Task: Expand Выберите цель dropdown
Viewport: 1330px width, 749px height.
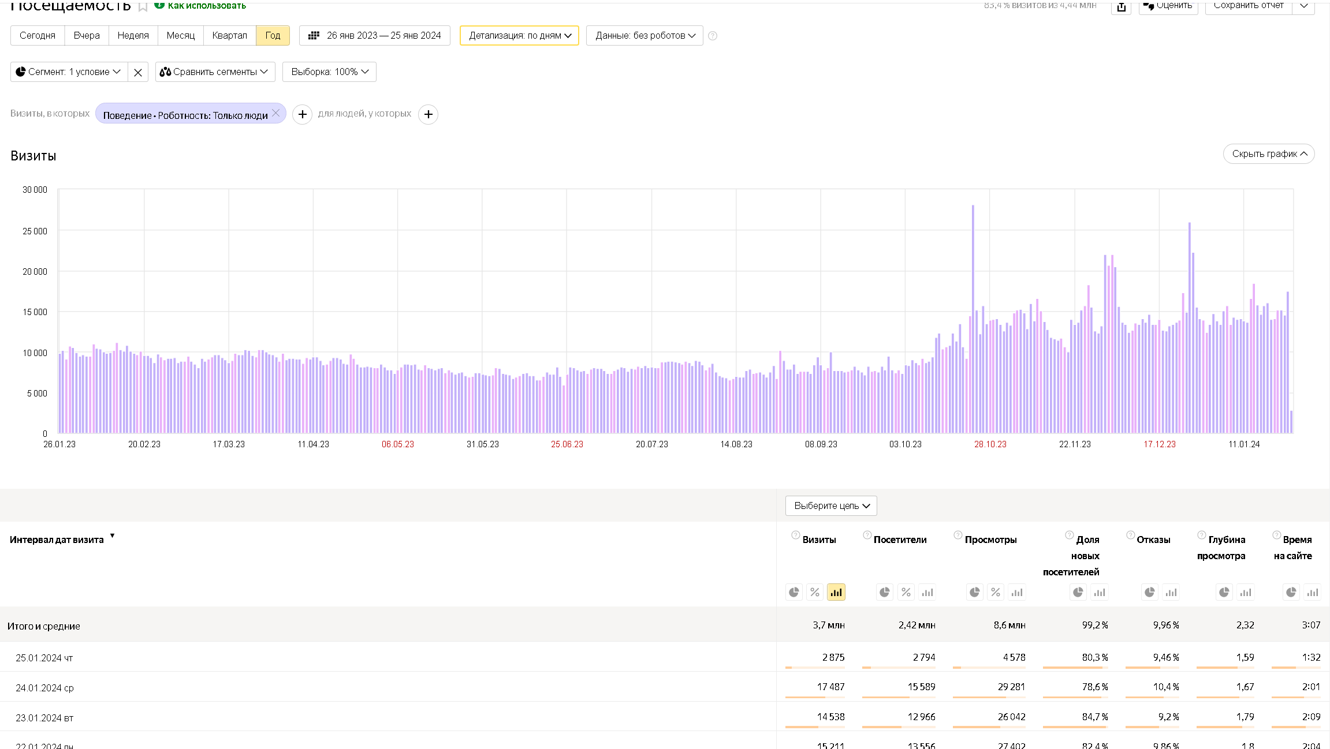Action: click(831, 506)
